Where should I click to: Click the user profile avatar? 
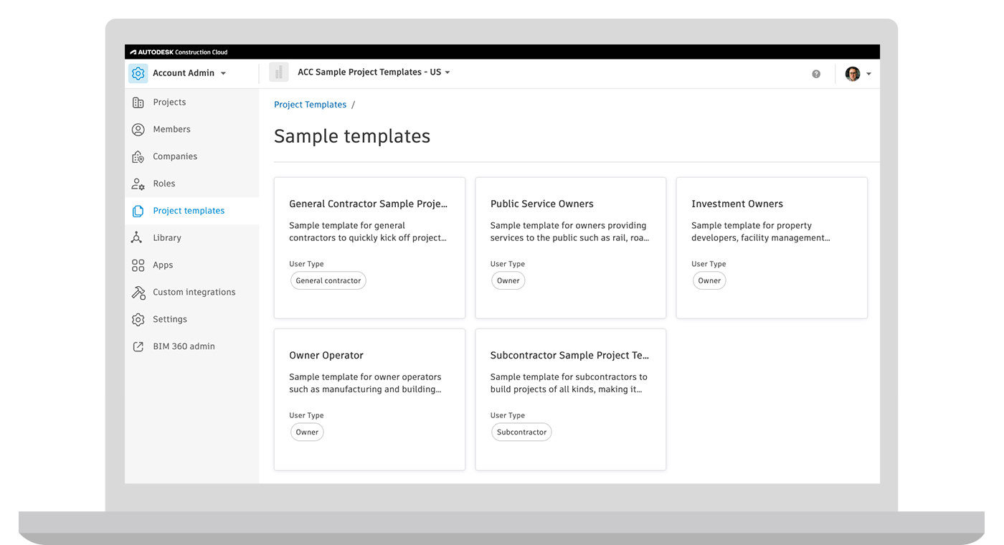point(853,74)
